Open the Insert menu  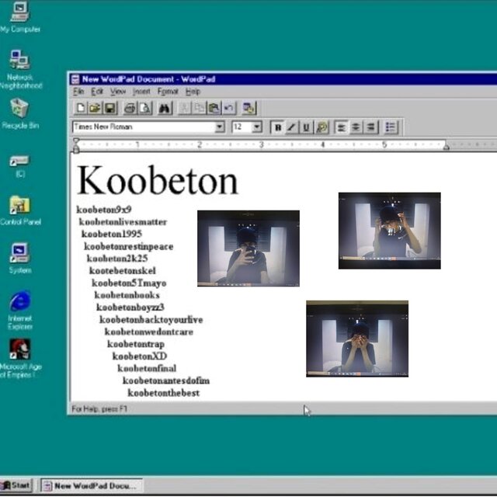(x=141, y=92)
